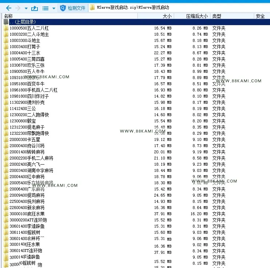
Task: Sort by the 名称 column header
Action: (8, 16)
